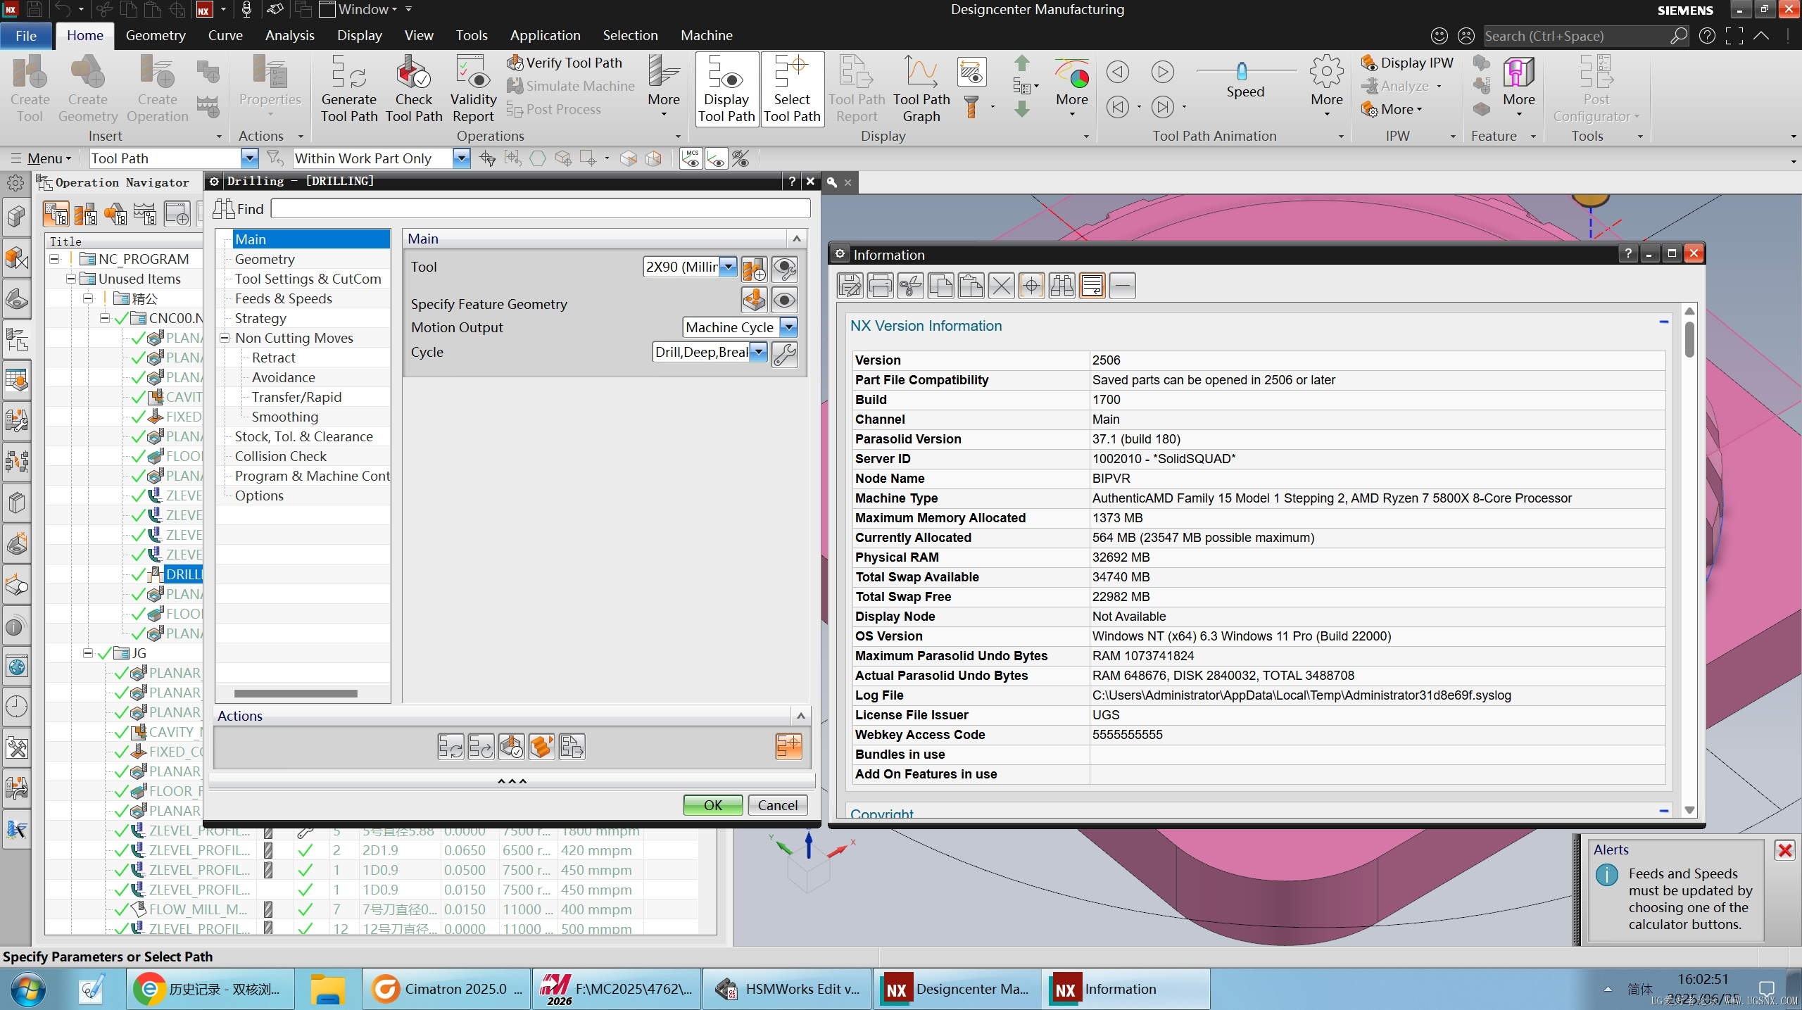
Task: Click the happy face feedback icon
Action: click(1439, 36)
